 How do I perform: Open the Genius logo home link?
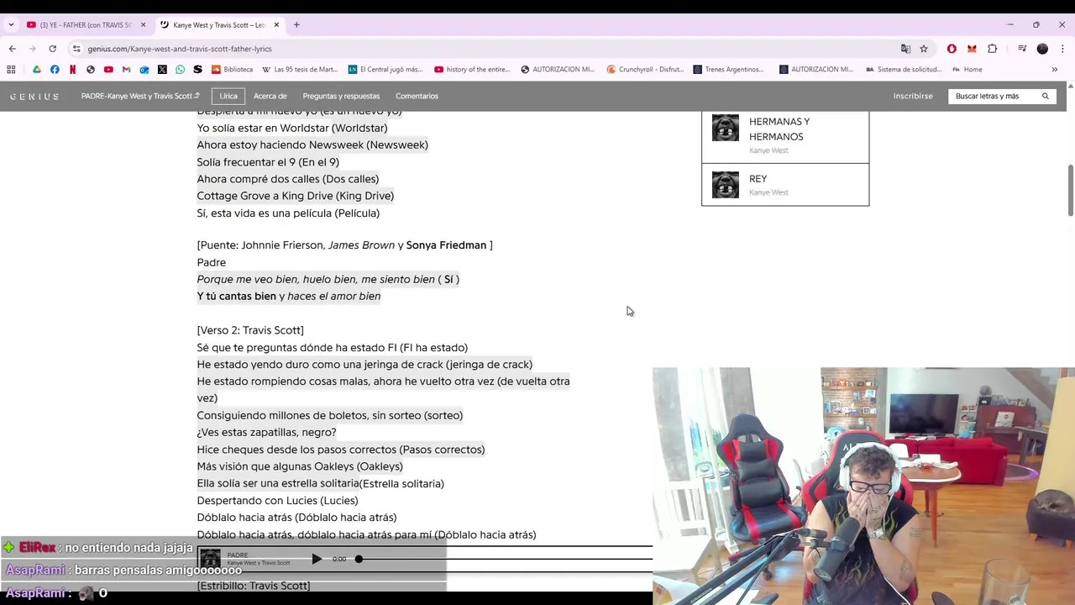pyautogui.click(x=34, y=97)
